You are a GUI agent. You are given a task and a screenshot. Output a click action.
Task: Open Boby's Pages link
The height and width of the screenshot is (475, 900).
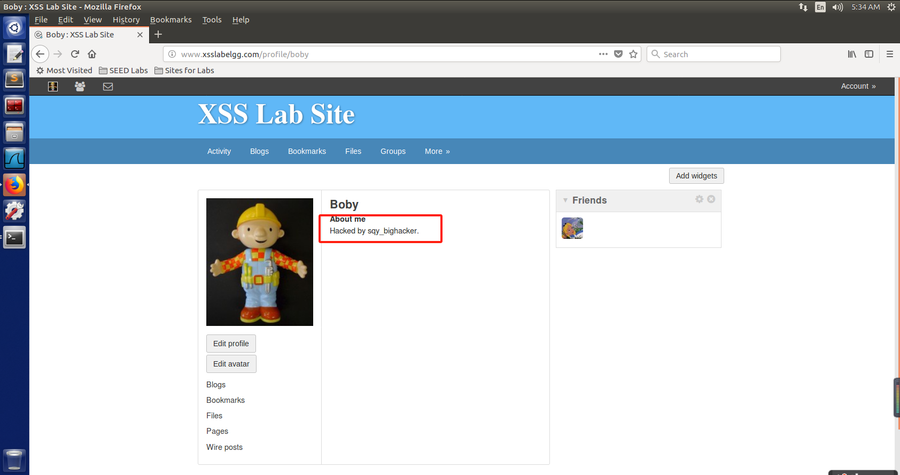[x=217, y=431]
